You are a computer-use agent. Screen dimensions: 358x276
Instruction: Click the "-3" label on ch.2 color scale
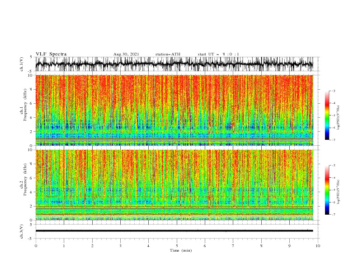click(334, 166)
